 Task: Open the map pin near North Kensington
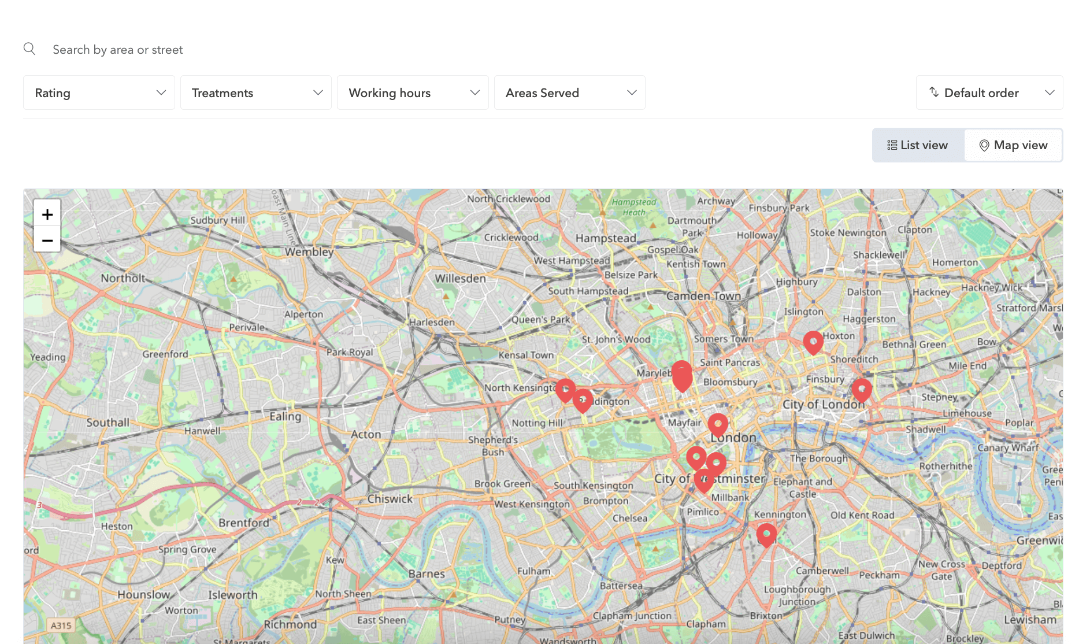[x=565, y=390]
